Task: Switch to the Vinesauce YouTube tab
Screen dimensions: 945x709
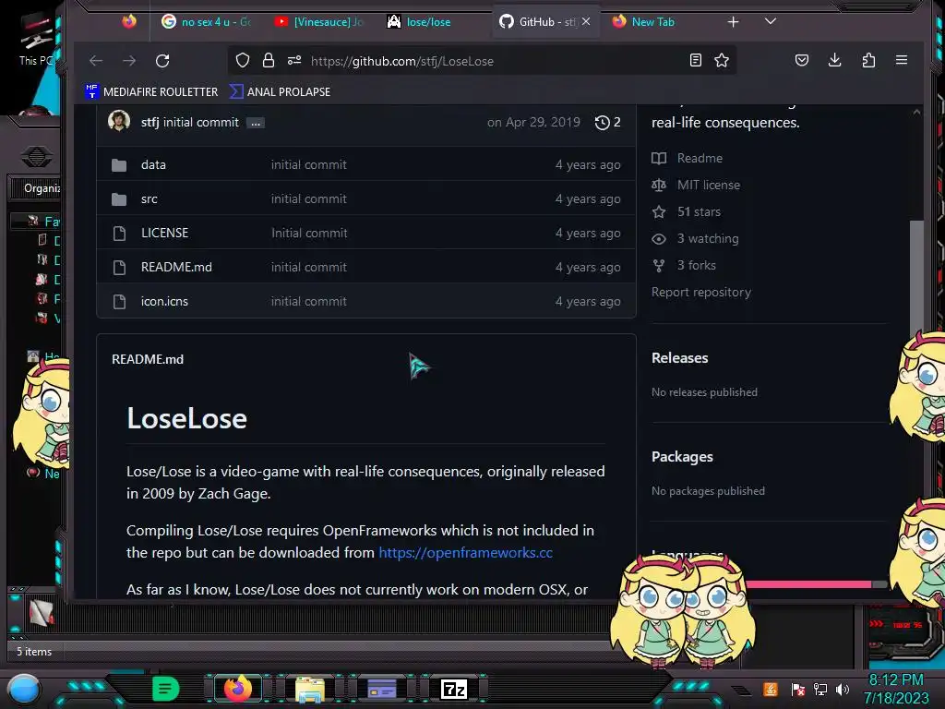Action: [x=318, y=22]
